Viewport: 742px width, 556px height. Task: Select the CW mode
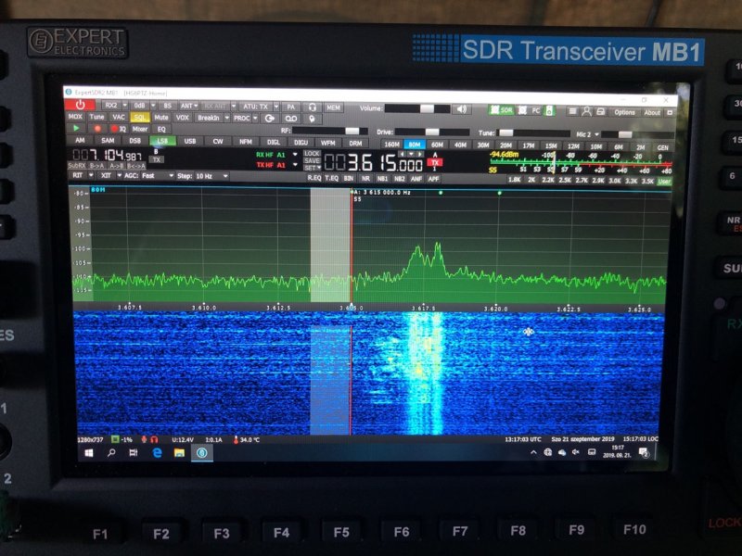pos(218,142)
